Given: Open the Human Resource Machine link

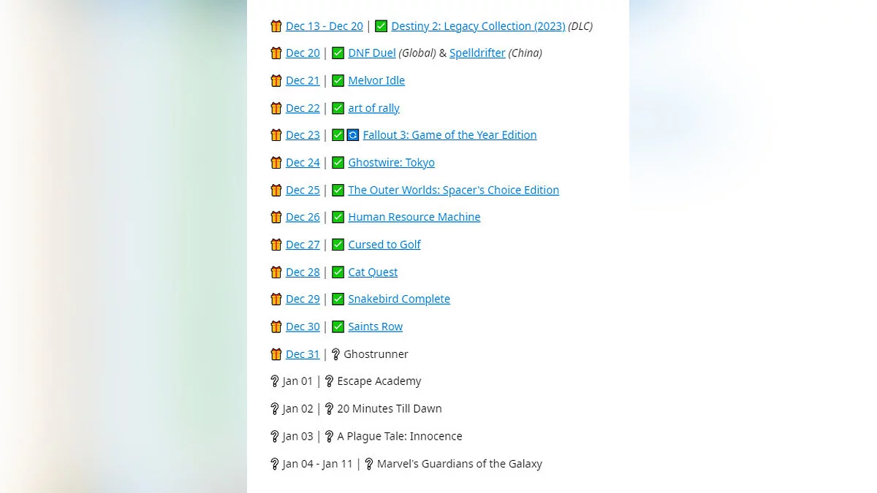Looking at the screenshot, I should (414, 217).
